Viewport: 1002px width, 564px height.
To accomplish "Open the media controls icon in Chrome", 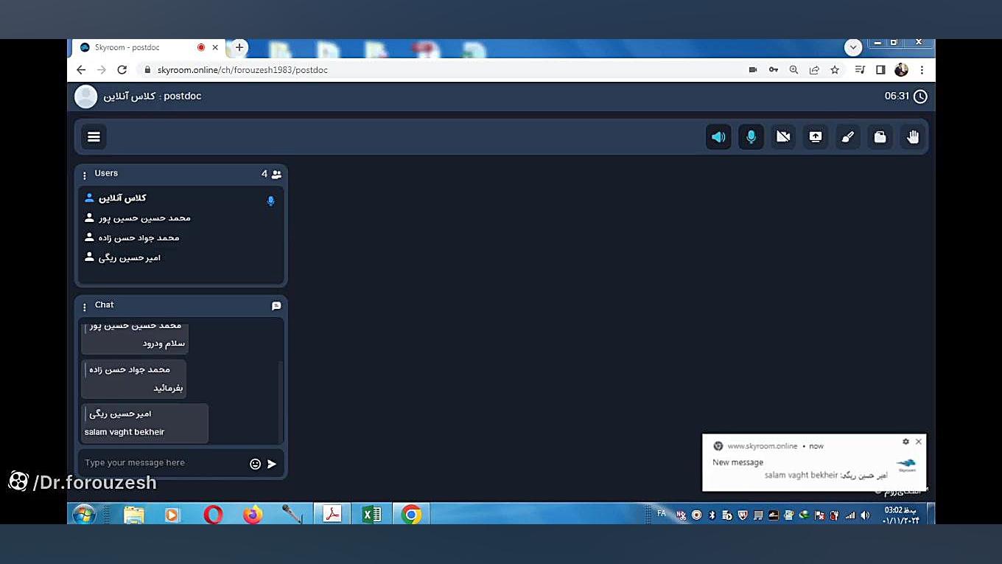I will tap(860, 70).
